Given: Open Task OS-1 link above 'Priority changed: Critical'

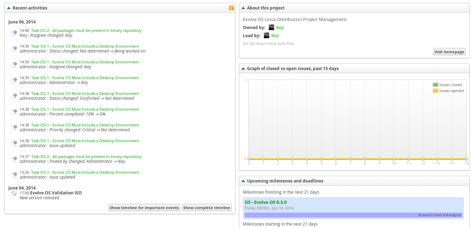Looking at the screenshot, I should pyautogui.click(x=85, y=125).
